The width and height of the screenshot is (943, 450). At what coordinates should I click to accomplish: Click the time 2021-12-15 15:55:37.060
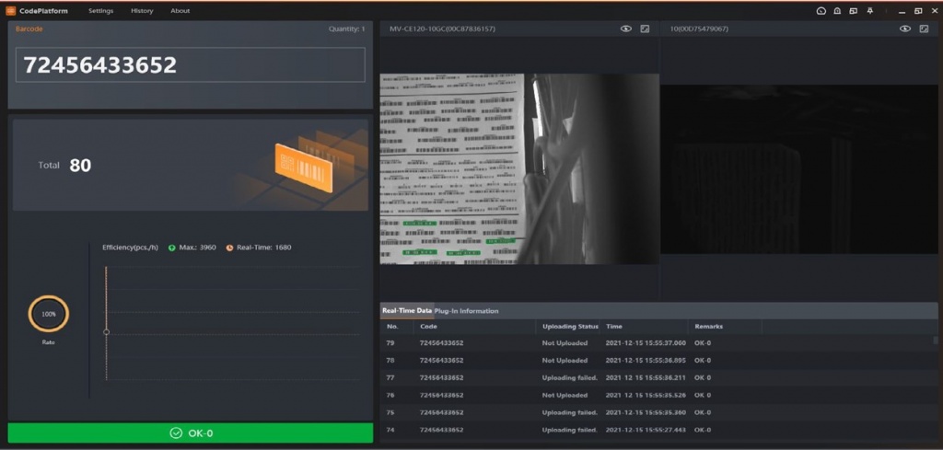[x=646, y=343]
